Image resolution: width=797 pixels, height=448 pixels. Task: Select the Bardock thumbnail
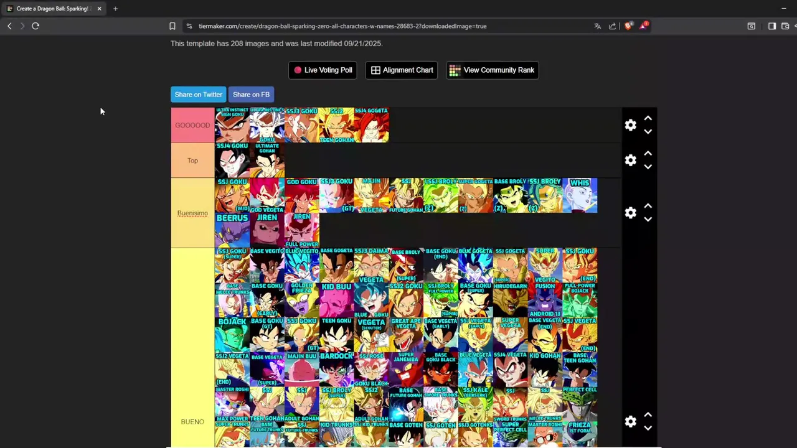pos(337,370)
